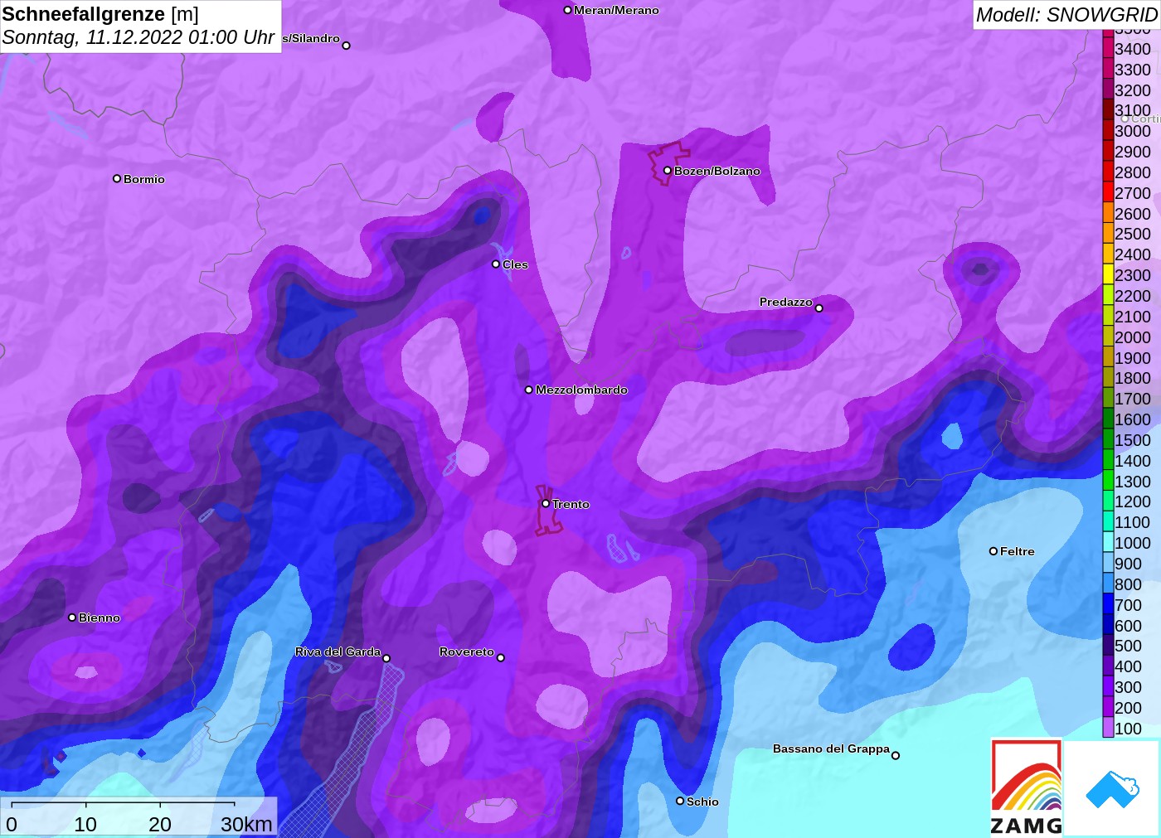1161x838 pixels.
Task: Click the 1000 m legend color swatch
Action: (1108, 542)
